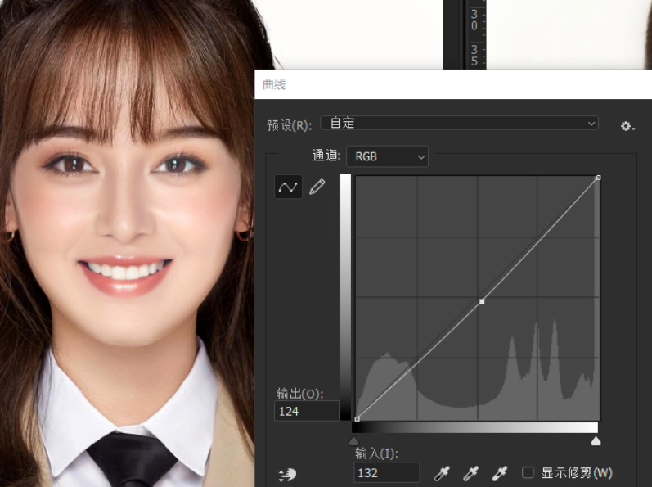Select the pencil draw-curve tool
This screenshot has width=652, height=487.
(x=317, y=187)
